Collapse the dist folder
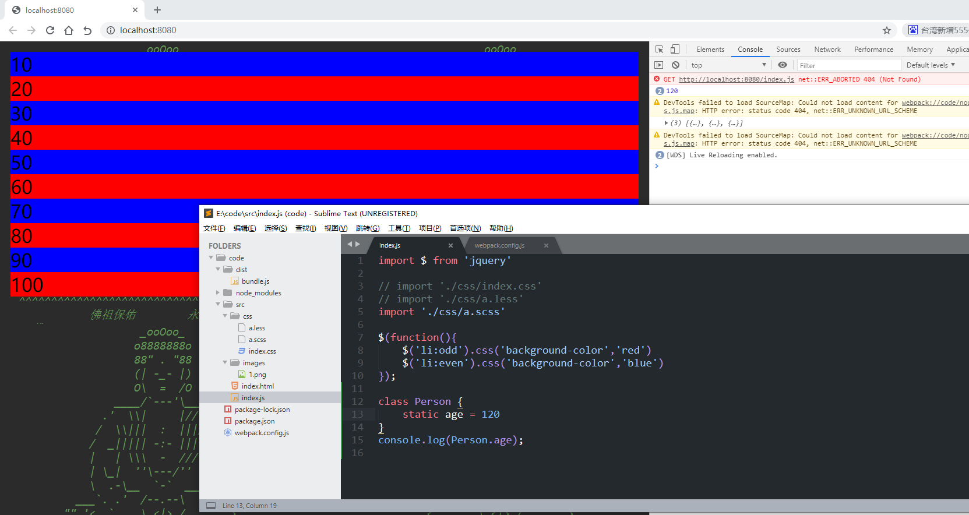The height and width of the screenshot is (515, 969). (x=218, y=269)
